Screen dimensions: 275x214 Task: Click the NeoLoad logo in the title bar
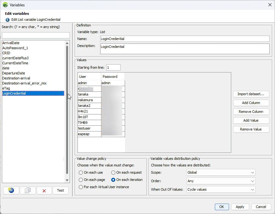tap(5, 5)
